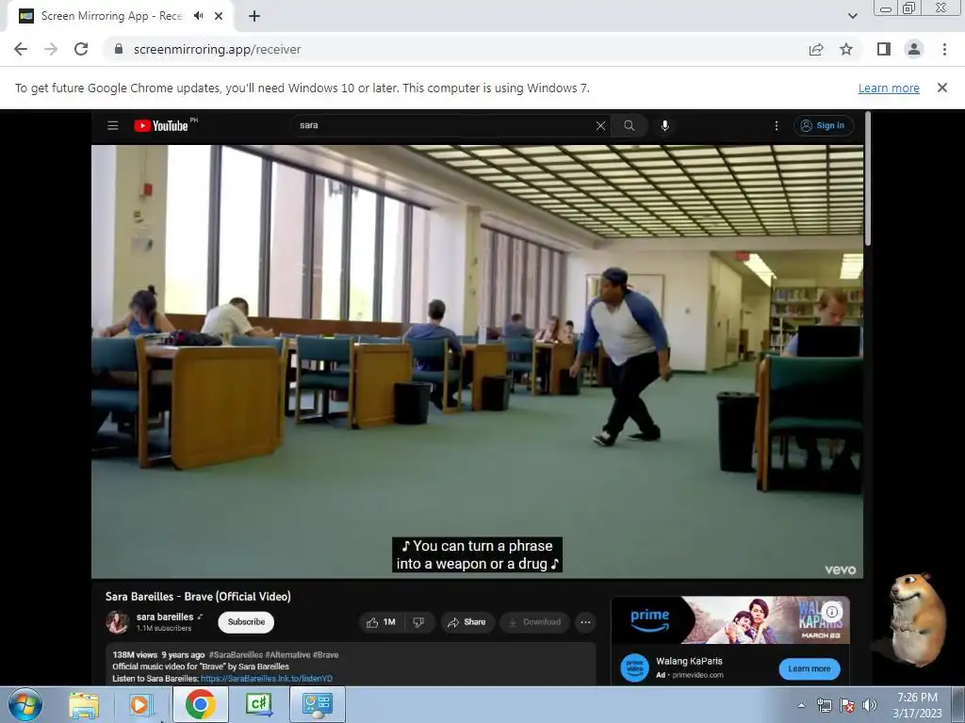965x723 pixels.
Task: Share the Brave video
Action: pos(467,622)
